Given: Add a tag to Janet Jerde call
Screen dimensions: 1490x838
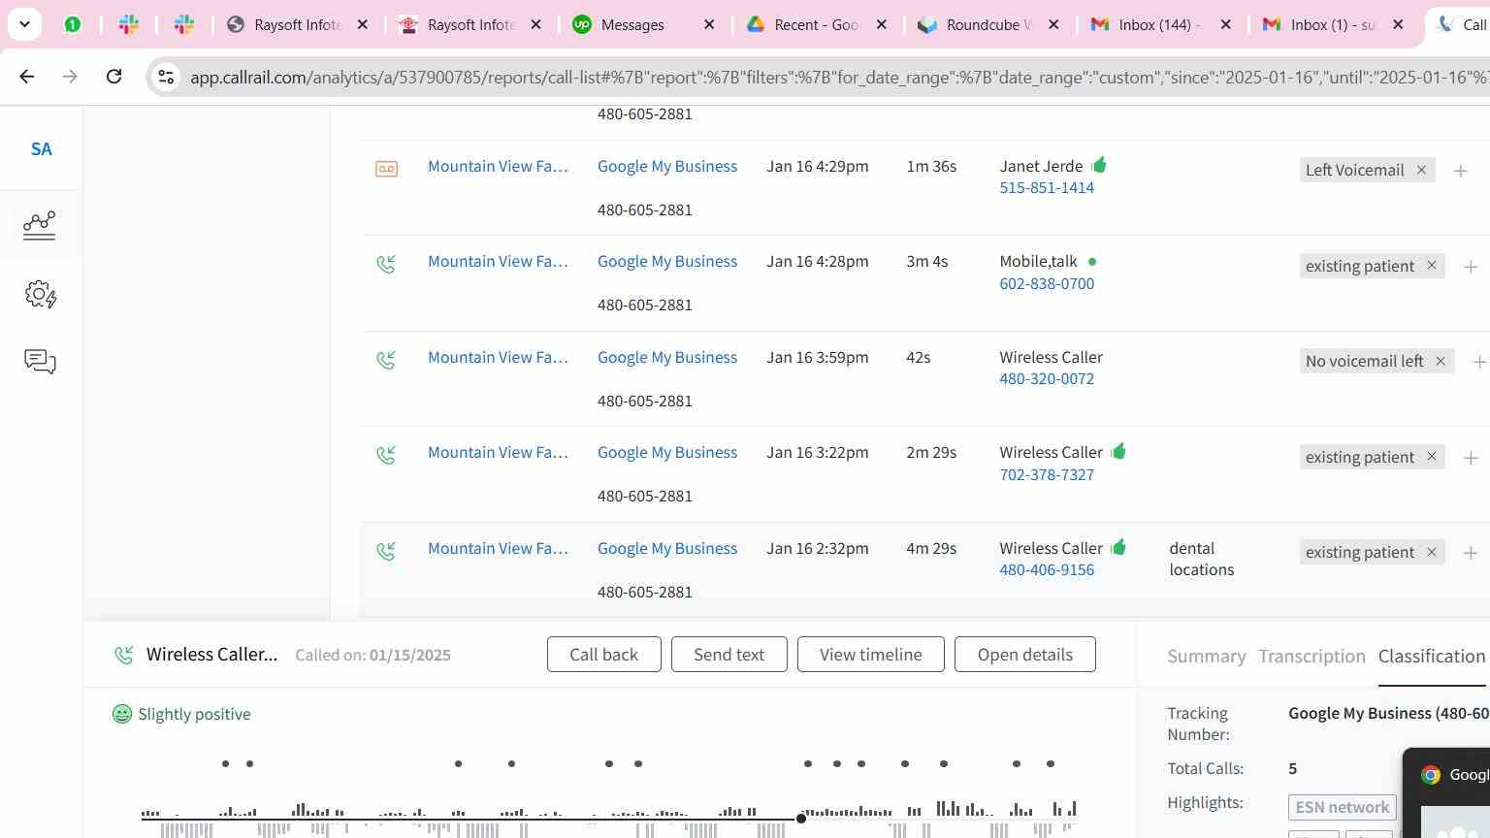Looking at the screenshot, I should point(1460,171).
